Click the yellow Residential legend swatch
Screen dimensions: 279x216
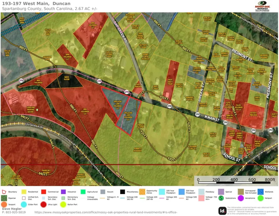(x=24, y=192)
